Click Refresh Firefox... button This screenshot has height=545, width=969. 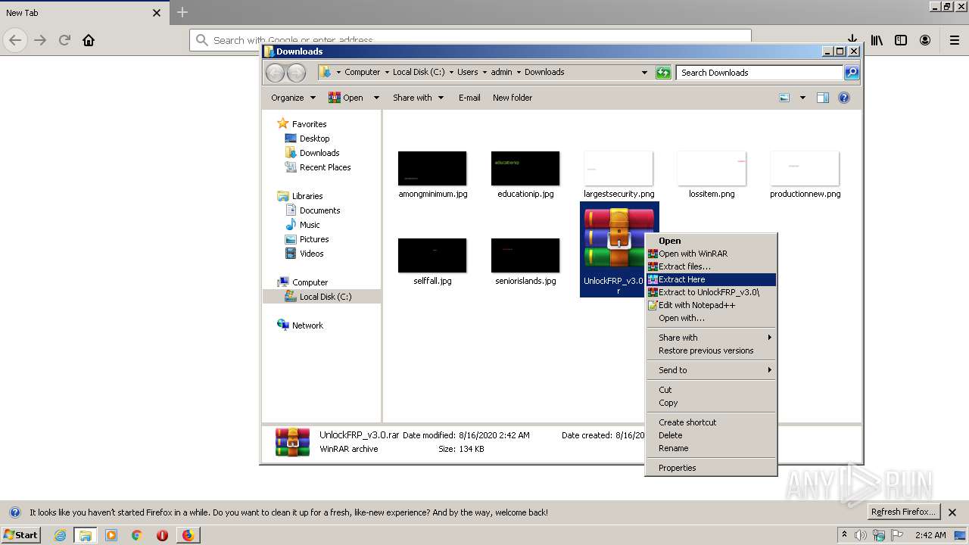(904, 512)
